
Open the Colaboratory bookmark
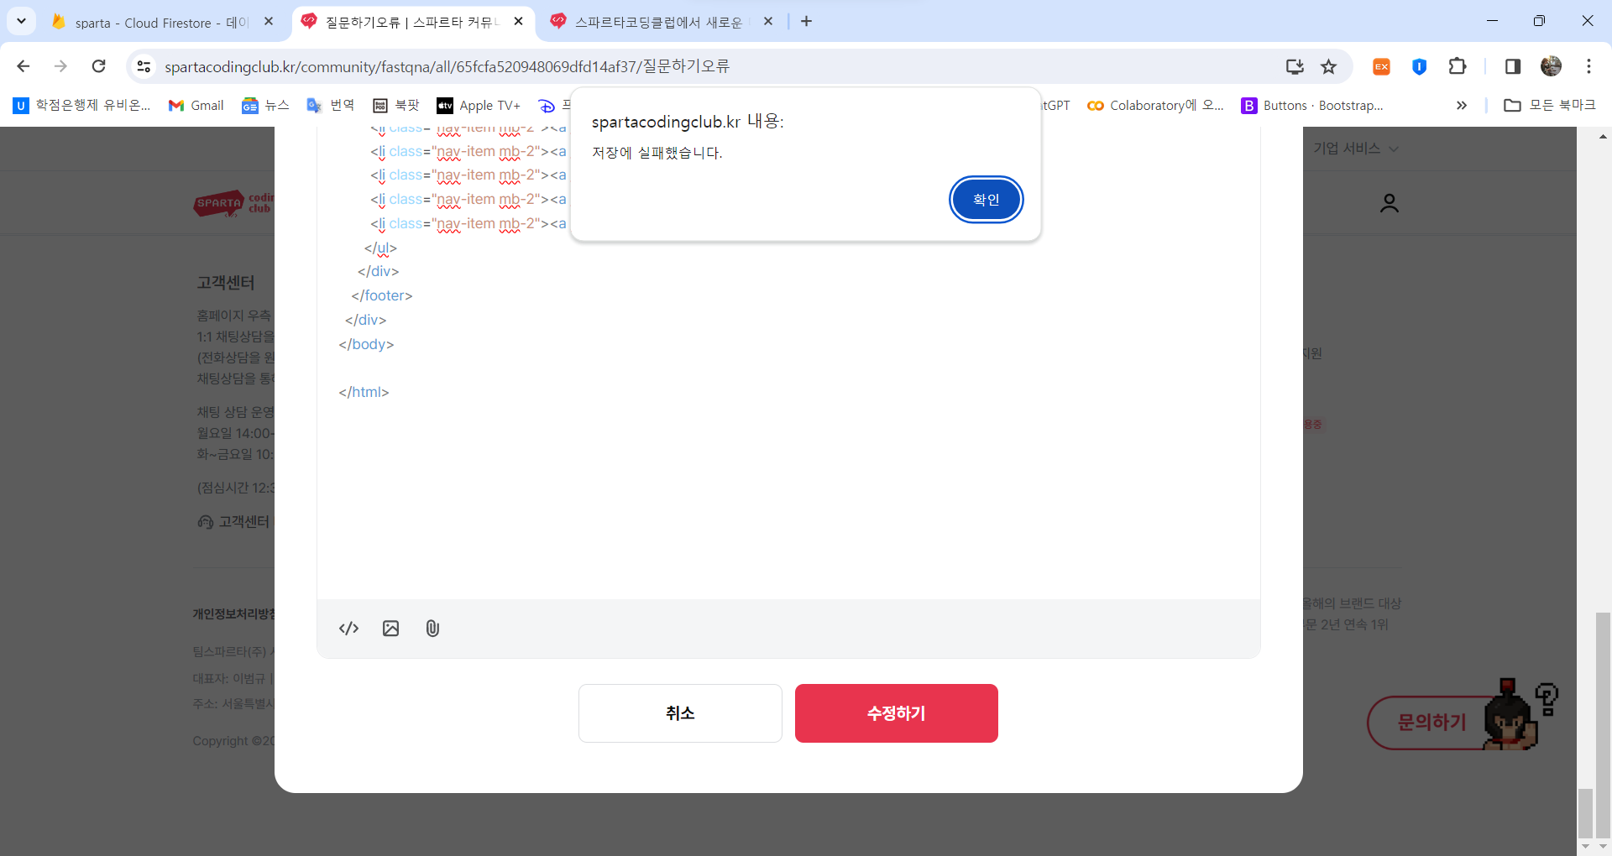click(x=1156, y=105)
